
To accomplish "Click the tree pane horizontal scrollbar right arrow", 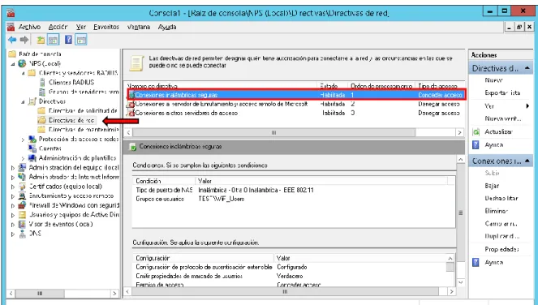I will click(114, 294).
